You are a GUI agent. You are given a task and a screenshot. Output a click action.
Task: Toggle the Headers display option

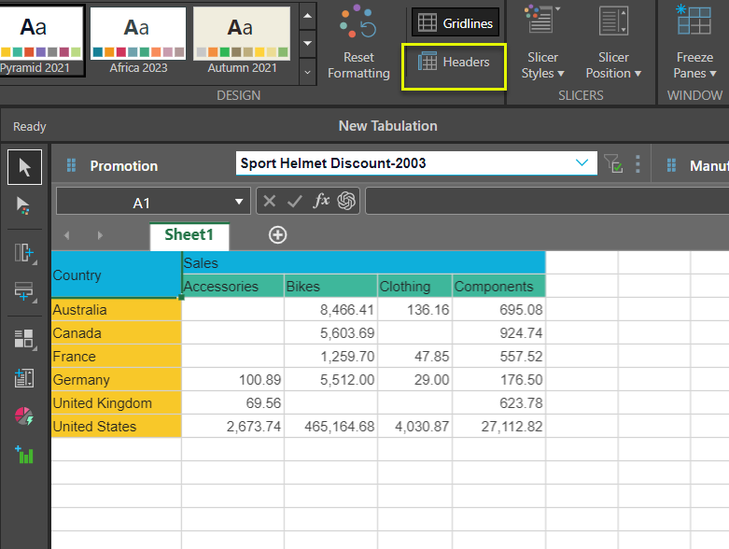(x=454, y=62)
